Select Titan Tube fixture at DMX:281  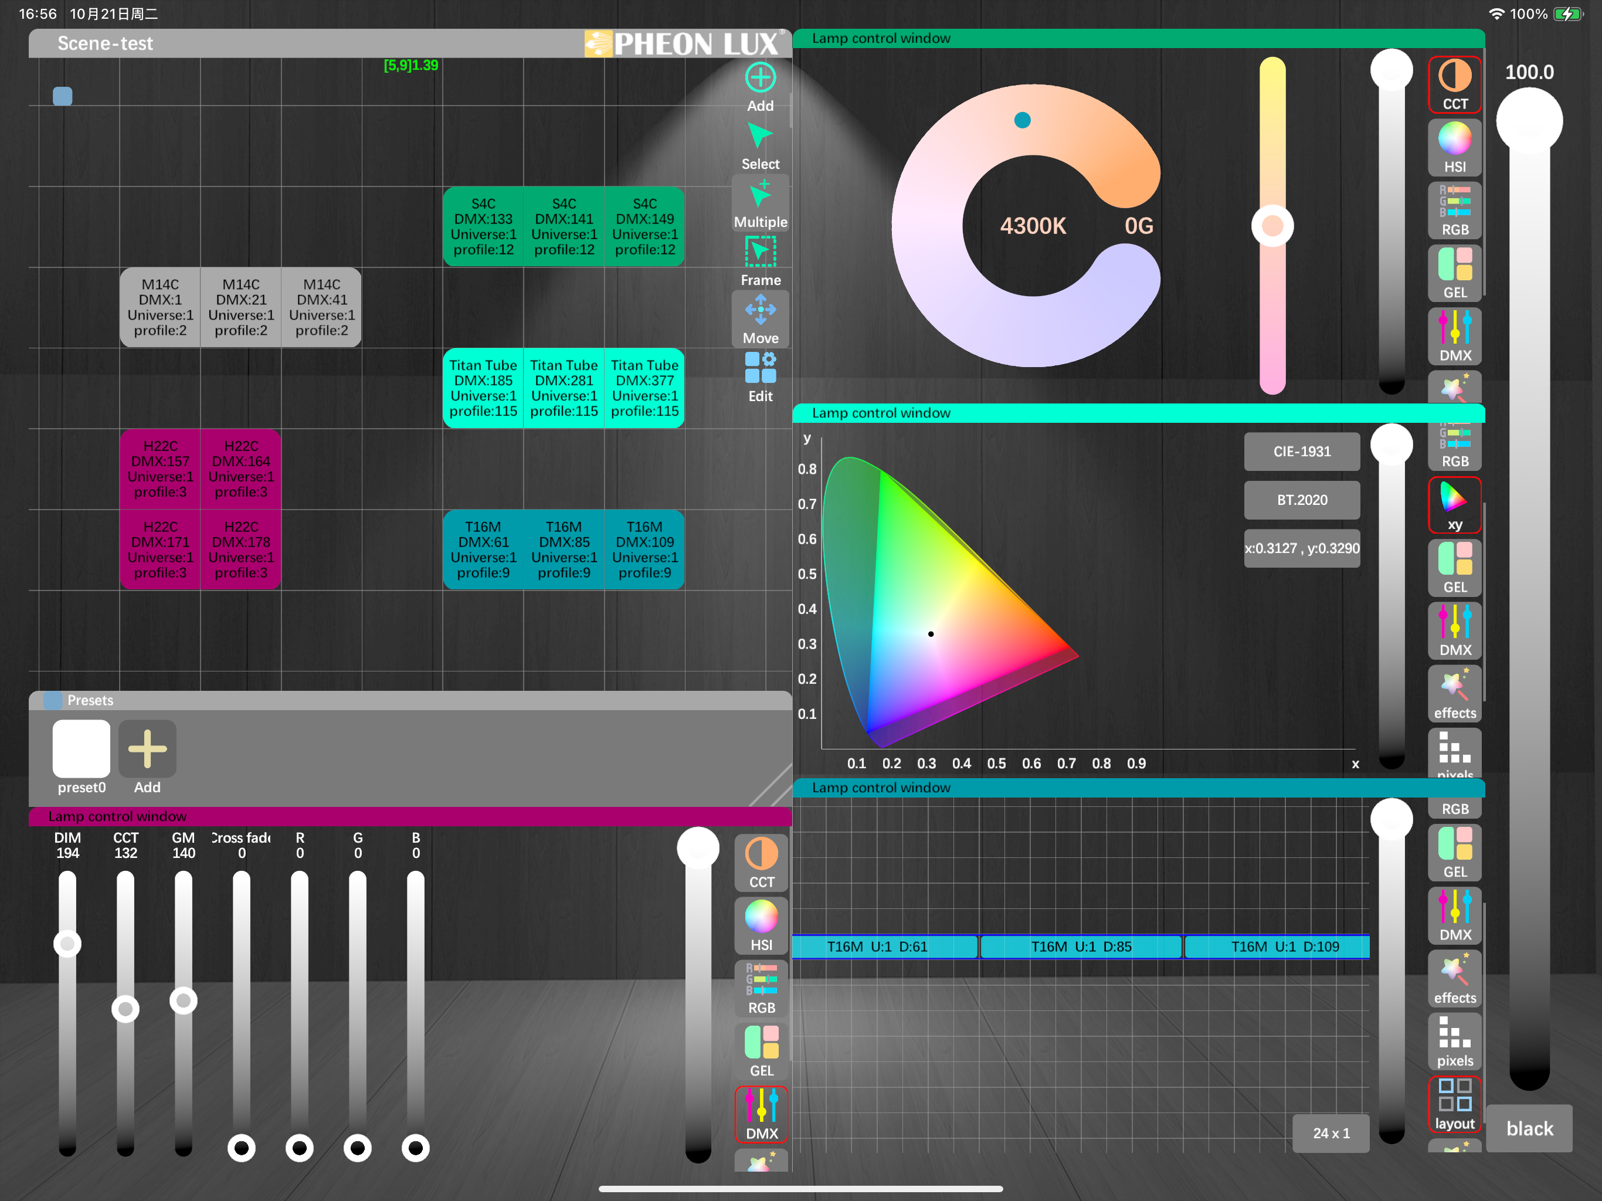coord(564,388)
